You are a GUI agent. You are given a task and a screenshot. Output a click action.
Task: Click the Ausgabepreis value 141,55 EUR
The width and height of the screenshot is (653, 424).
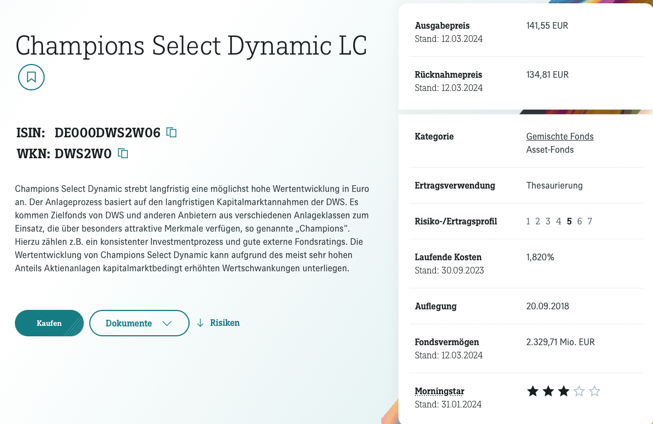[547, 25]
